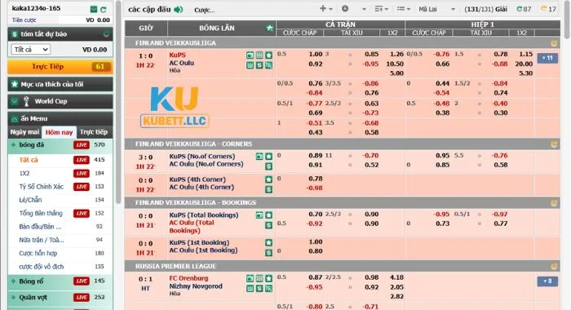Toggle sound with the speaker icon
Screen dimensions: 571x310
pos(179,10)
